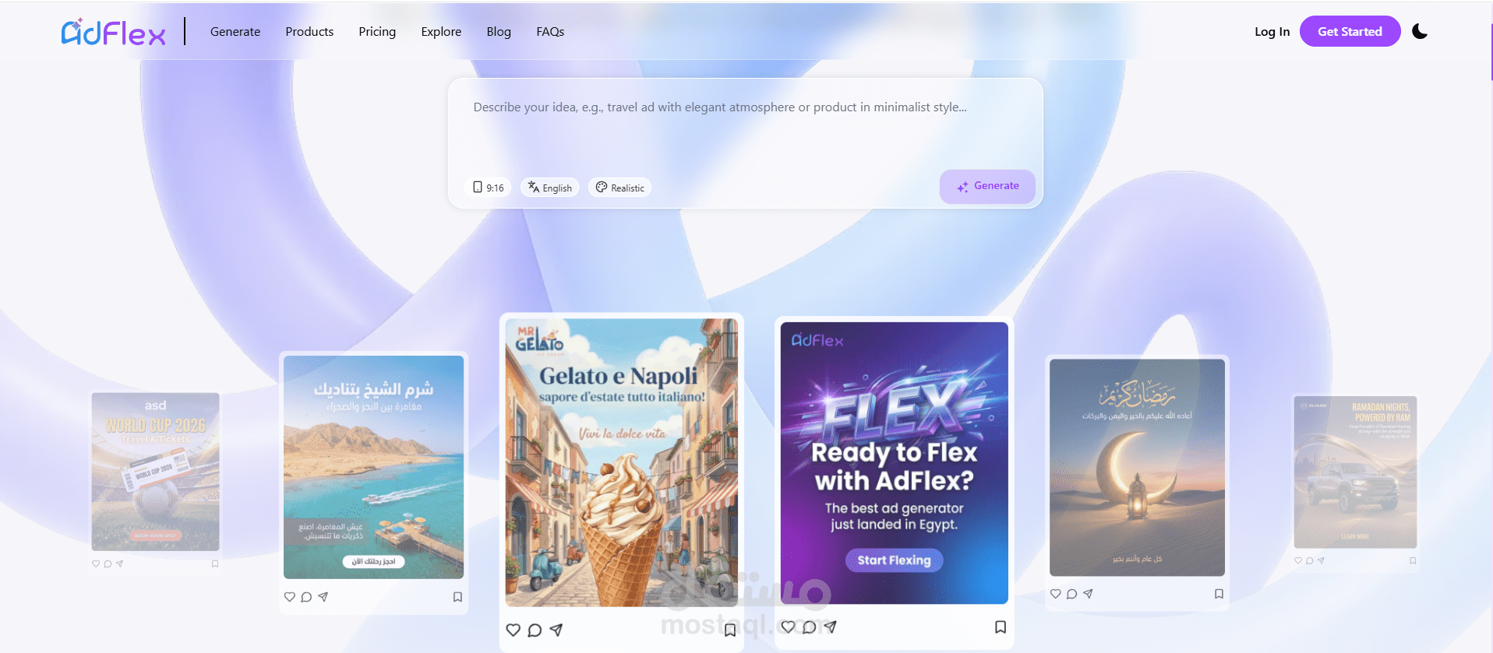This screenshot has width=1493, height=653.
Task: Click the Log In link
Action: click(x=1272, y=32)
